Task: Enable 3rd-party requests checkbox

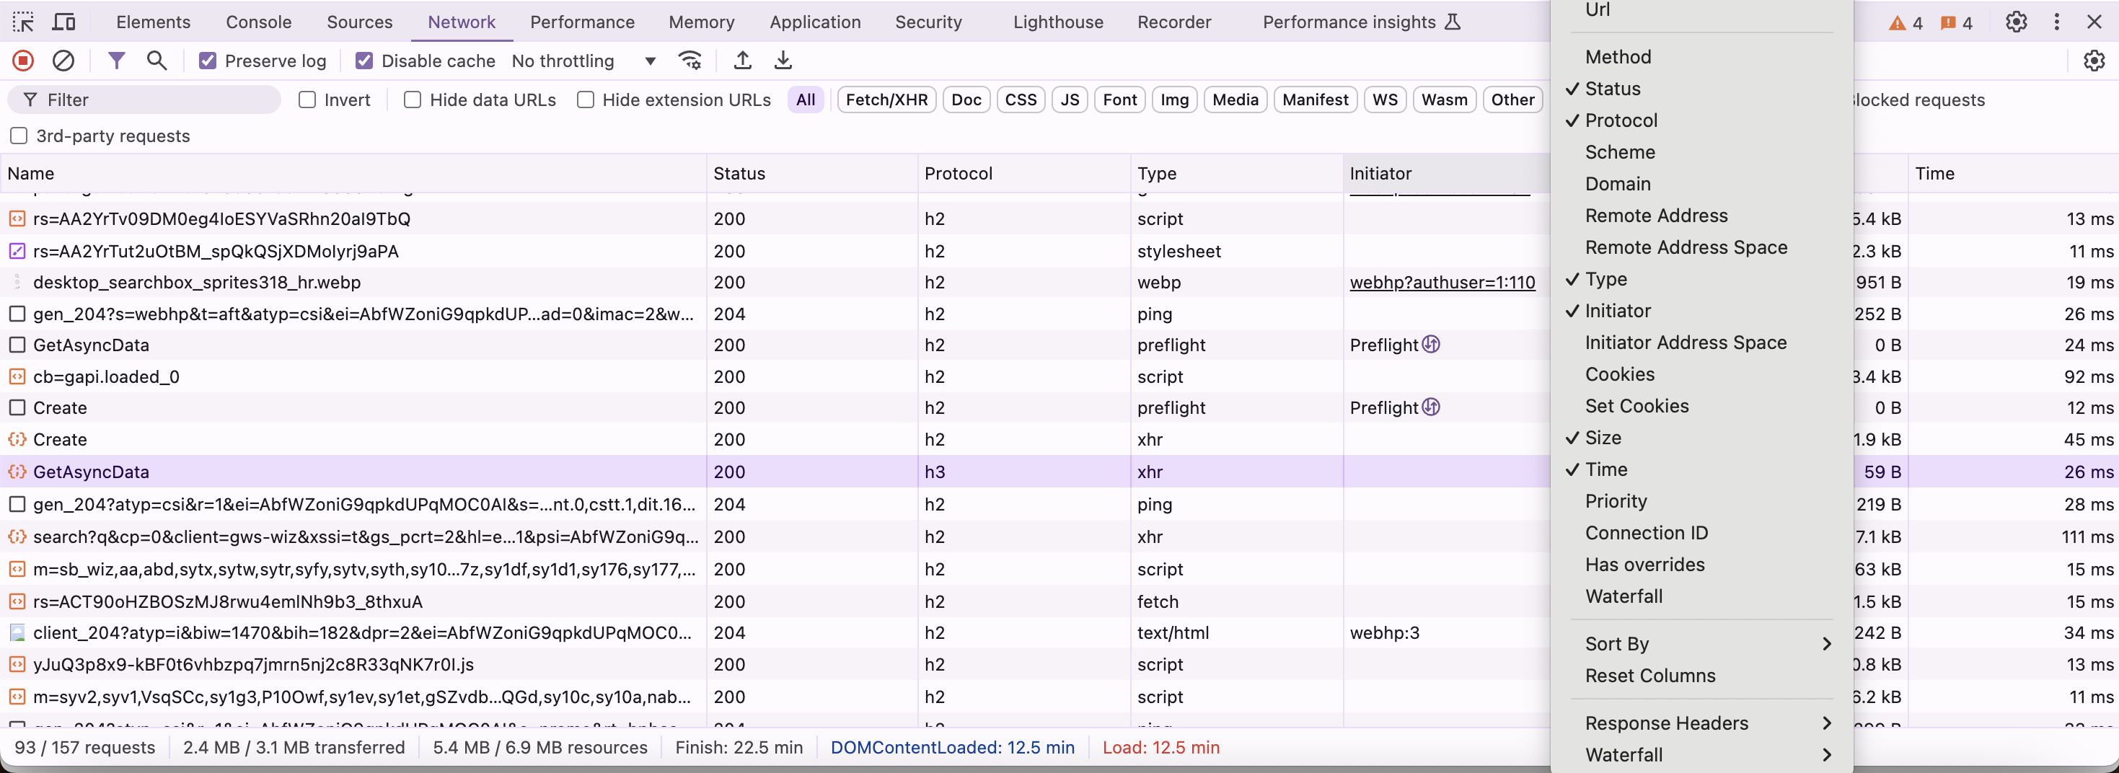Action: tap(18, 136)
